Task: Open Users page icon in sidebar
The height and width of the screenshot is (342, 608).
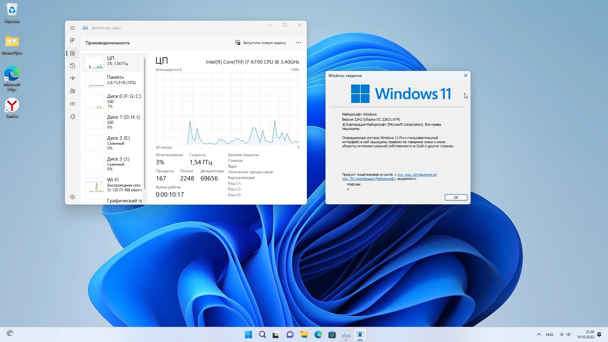Action: pos(73,91)
